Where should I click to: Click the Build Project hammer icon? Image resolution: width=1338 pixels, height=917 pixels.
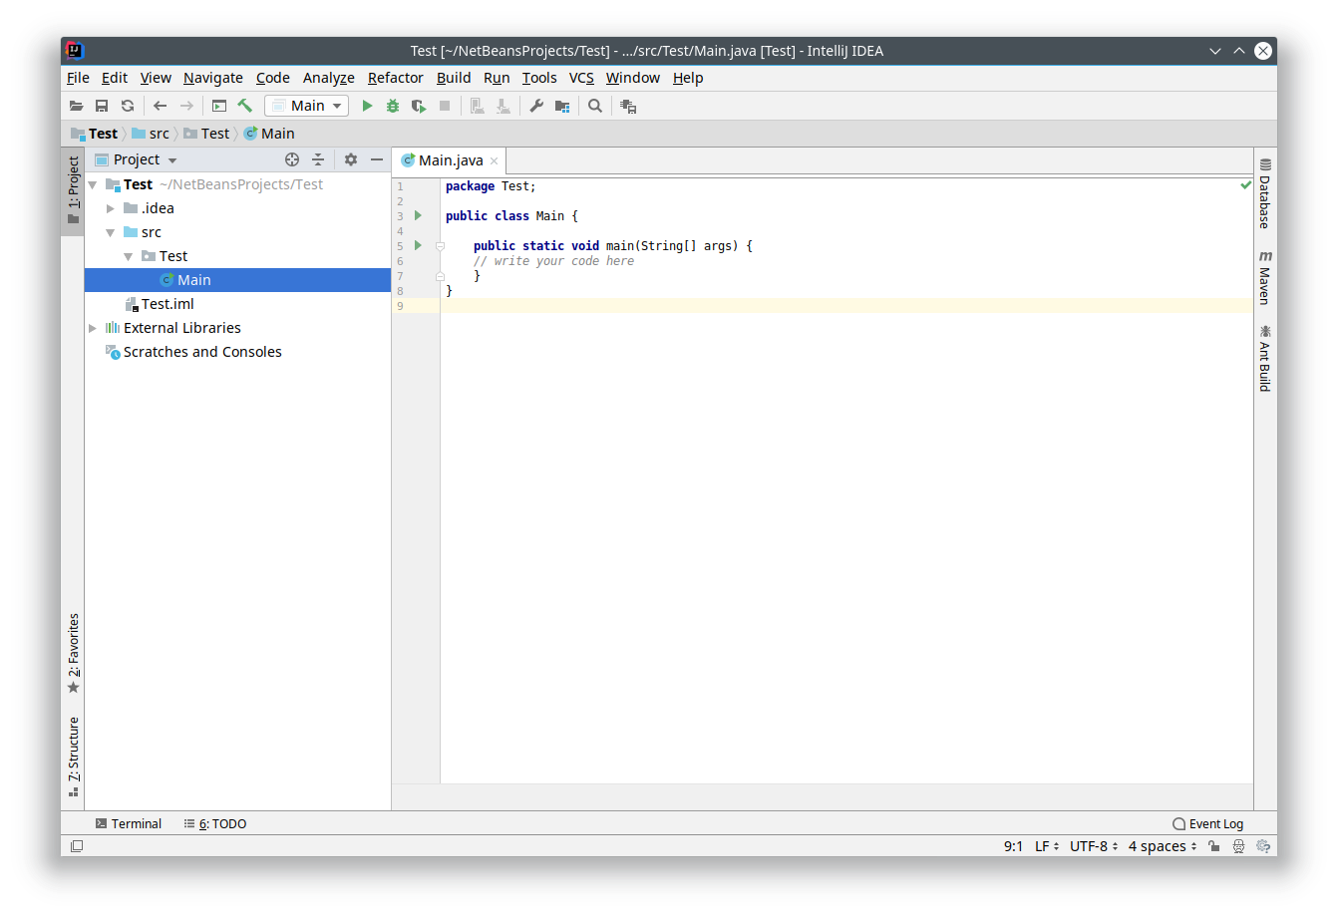(245, 106)
